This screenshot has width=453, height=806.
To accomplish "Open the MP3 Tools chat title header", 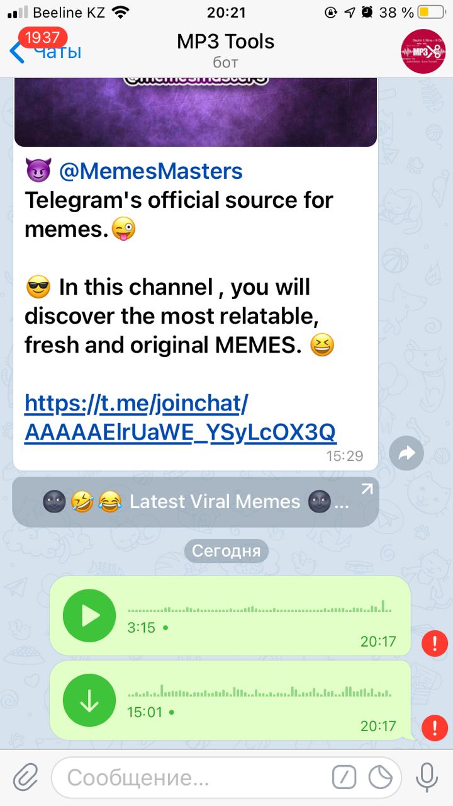I will [225, 50].
